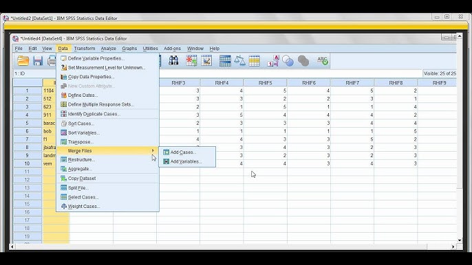This screenshot has width=472, height=265.
Task: Open the Analyze menu
Action: tap(109, 48)
